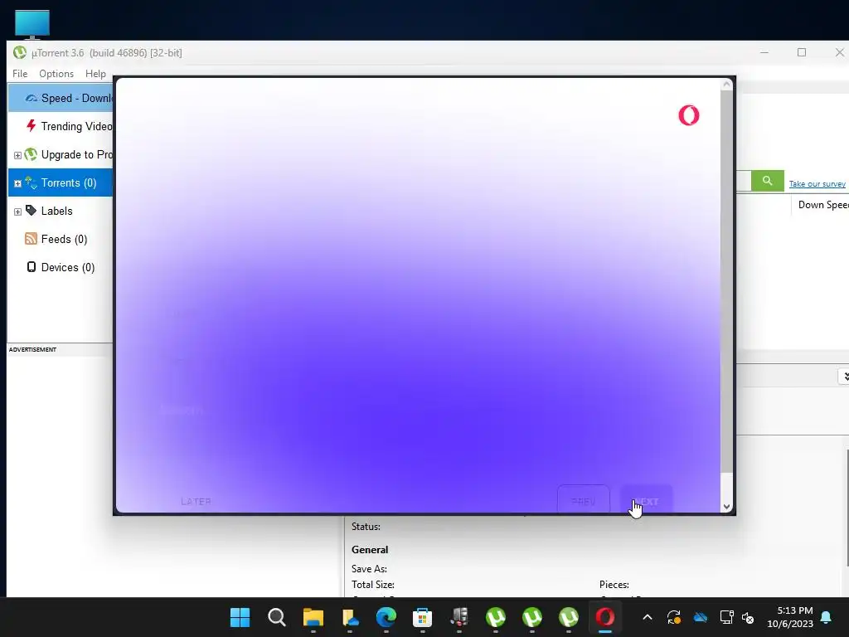Click the dialog scrollbar down arrow
Viewport: 849px width, 637px height.
tap(726, 507)
